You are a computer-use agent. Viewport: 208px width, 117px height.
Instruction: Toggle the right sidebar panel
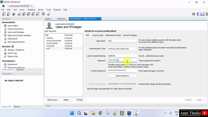[206, 14]
